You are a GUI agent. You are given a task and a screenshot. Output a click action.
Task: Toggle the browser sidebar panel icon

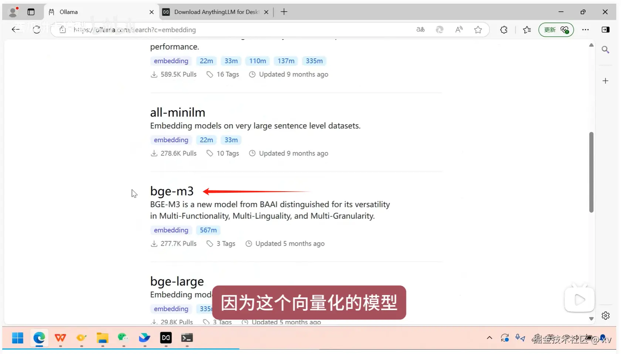[605, 30]
